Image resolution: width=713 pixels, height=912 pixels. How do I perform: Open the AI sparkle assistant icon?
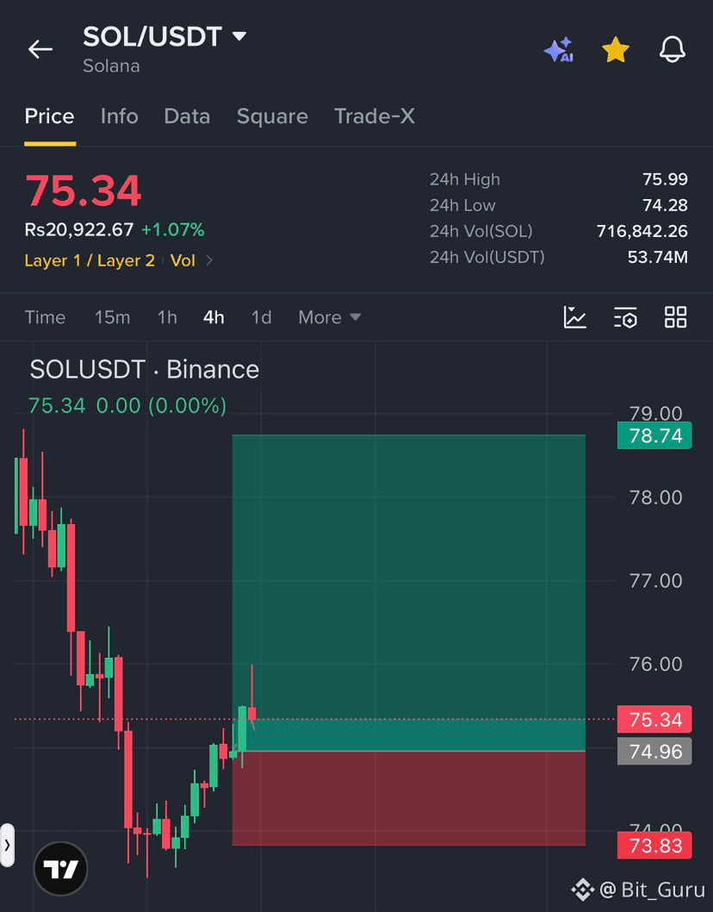(x=559, y=50)
